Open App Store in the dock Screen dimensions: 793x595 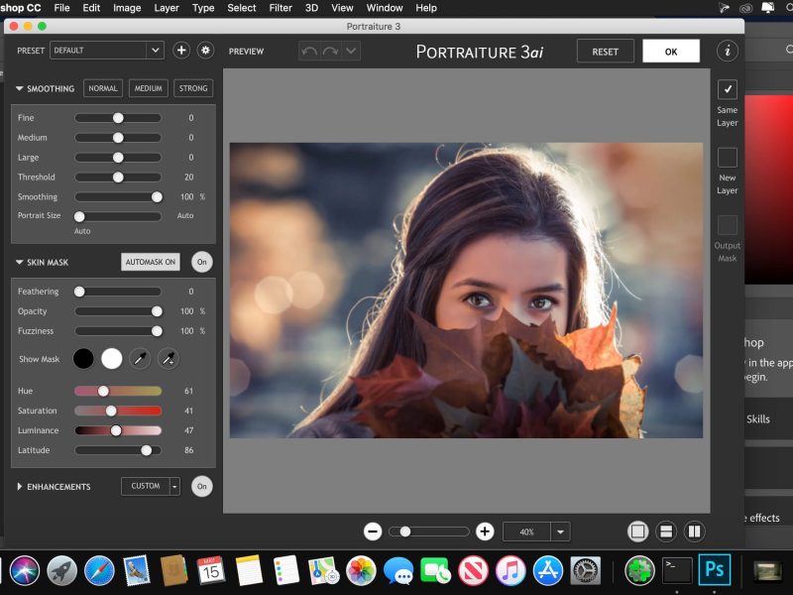click(548, 570)
